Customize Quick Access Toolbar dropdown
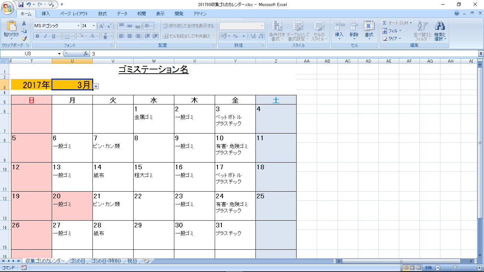This screenshot has width=484, height=272. [x=62, y=5]
